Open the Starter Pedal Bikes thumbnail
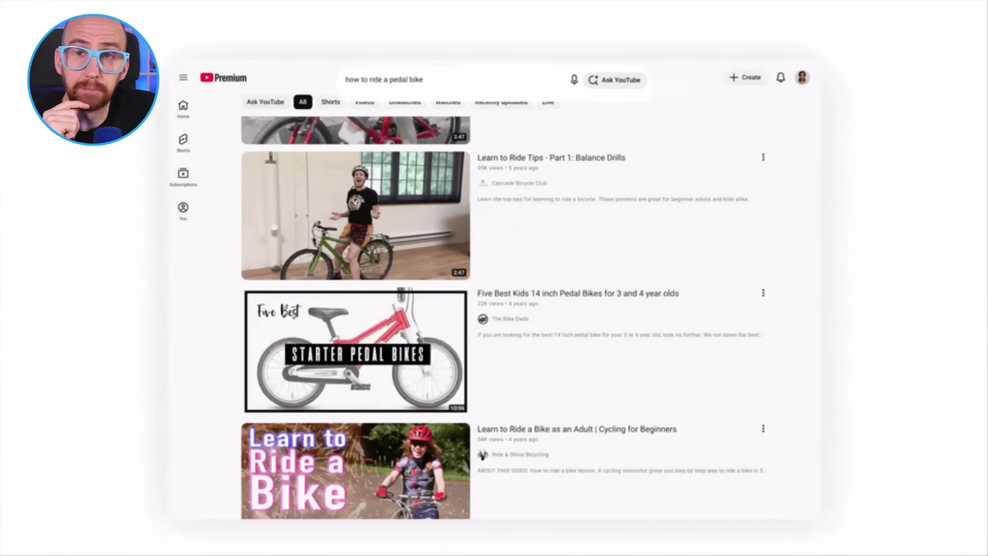Image resolution: width=988 pixels, height=556 pixels. click(x=356, y=351)
